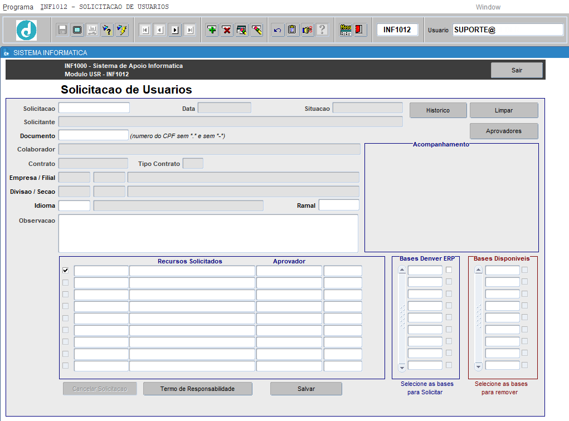Click the Bases Disponiveis scrollbar thumb

[479, 316]
